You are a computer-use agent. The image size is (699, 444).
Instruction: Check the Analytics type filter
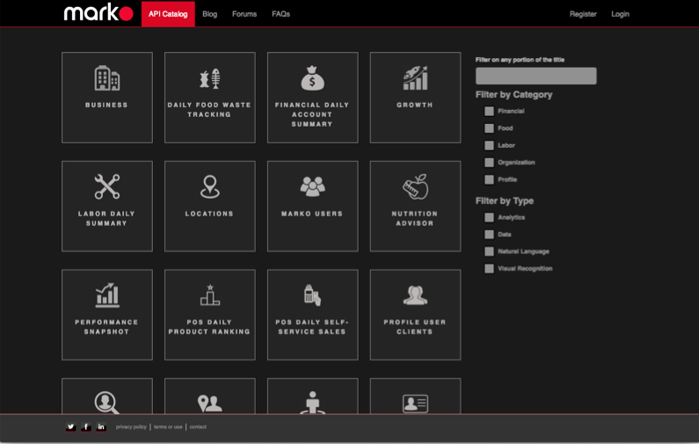click(x=489, y=217)
